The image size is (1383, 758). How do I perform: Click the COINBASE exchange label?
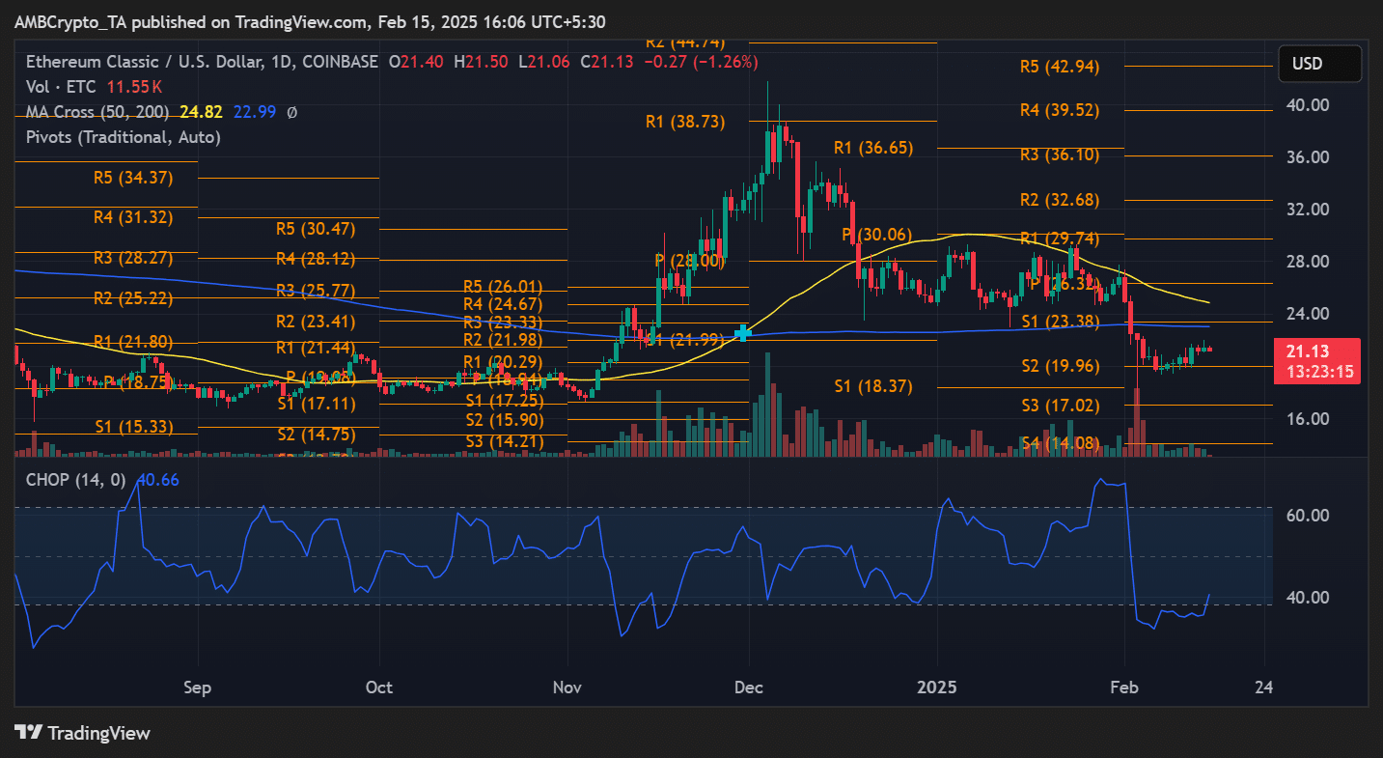tap(340, 61)
